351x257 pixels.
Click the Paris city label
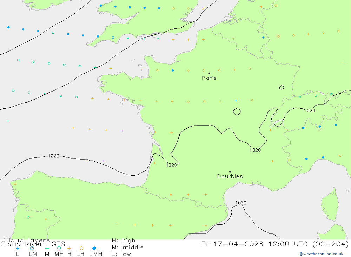(209, 78)
